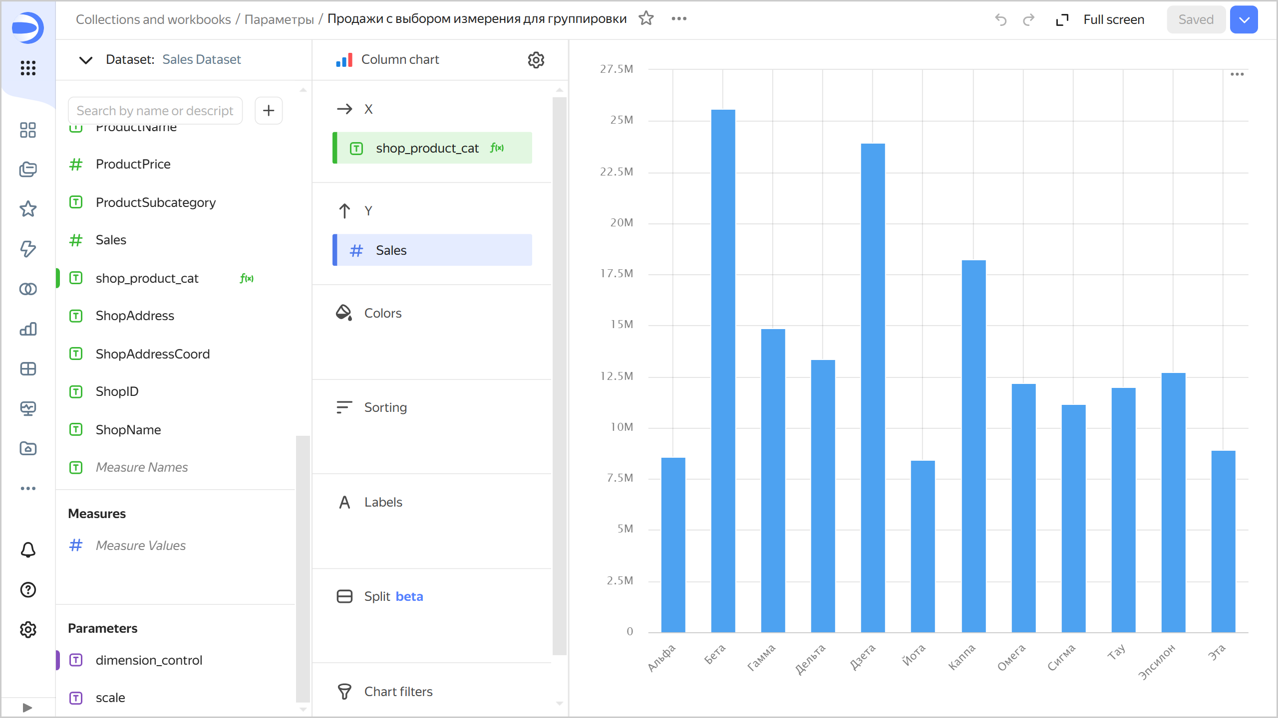This screenshot has width=1278, height=718.
Task: Open title bar more options menu
Action: tap(679, 19)
